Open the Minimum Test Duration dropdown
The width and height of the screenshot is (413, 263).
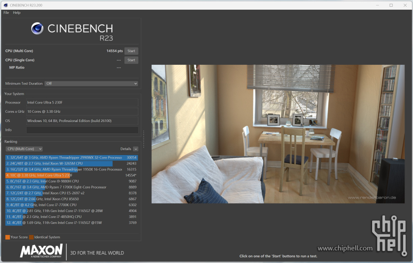[x=91, y=84]
